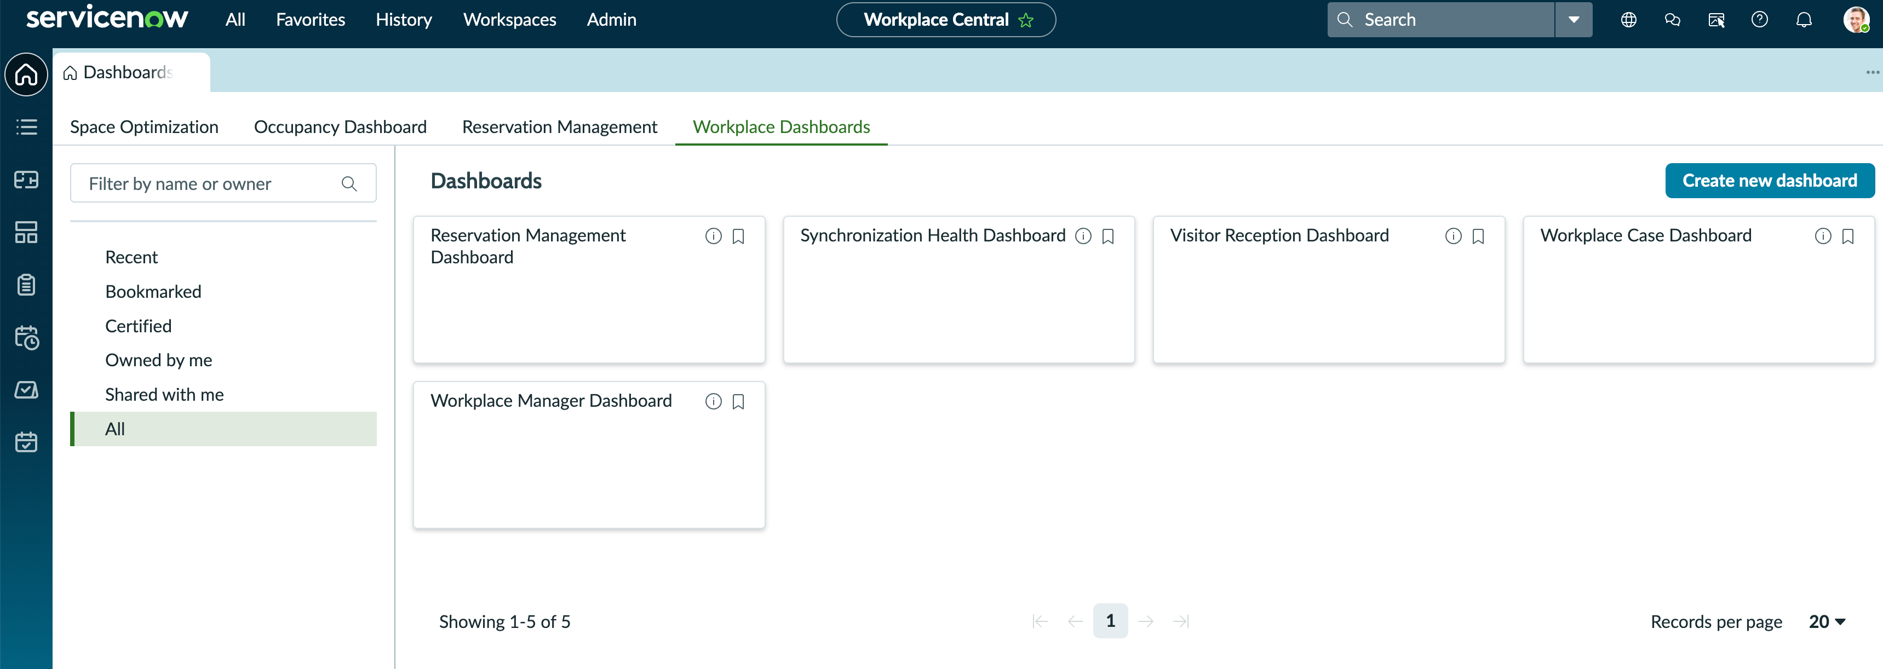The image size is (1883, 669).
Task: Open the clipboard sidebar icon
Action: 26,285
